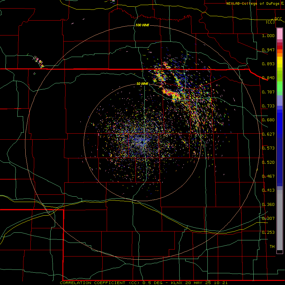
Task: Pick the lavender band of the color bar
Action: (x=280, y=101)
